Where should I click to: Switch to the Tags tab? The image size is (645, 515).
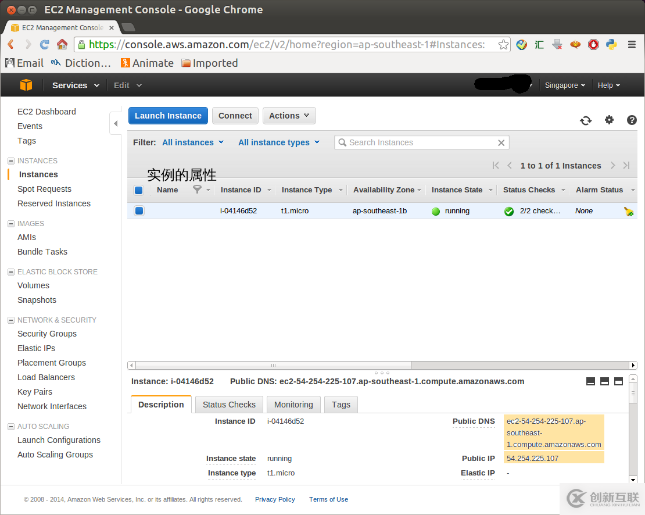(341, 405)
